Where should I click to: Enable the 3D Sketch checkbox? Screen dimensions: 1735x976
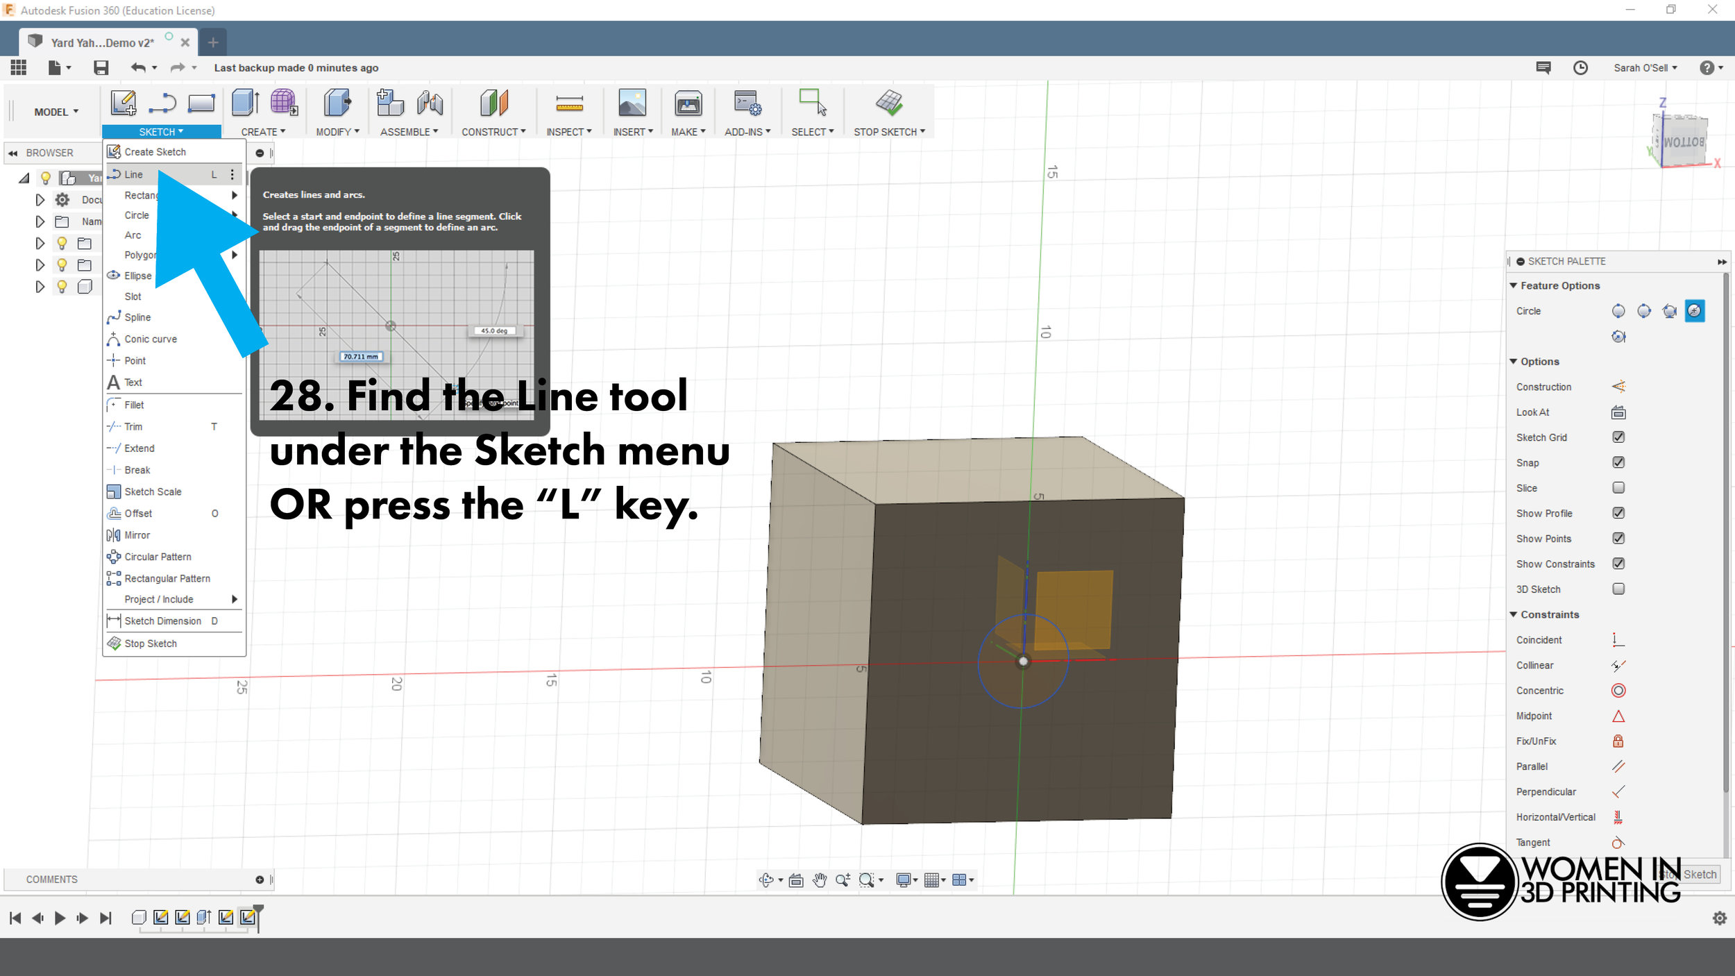point(1618,589)
